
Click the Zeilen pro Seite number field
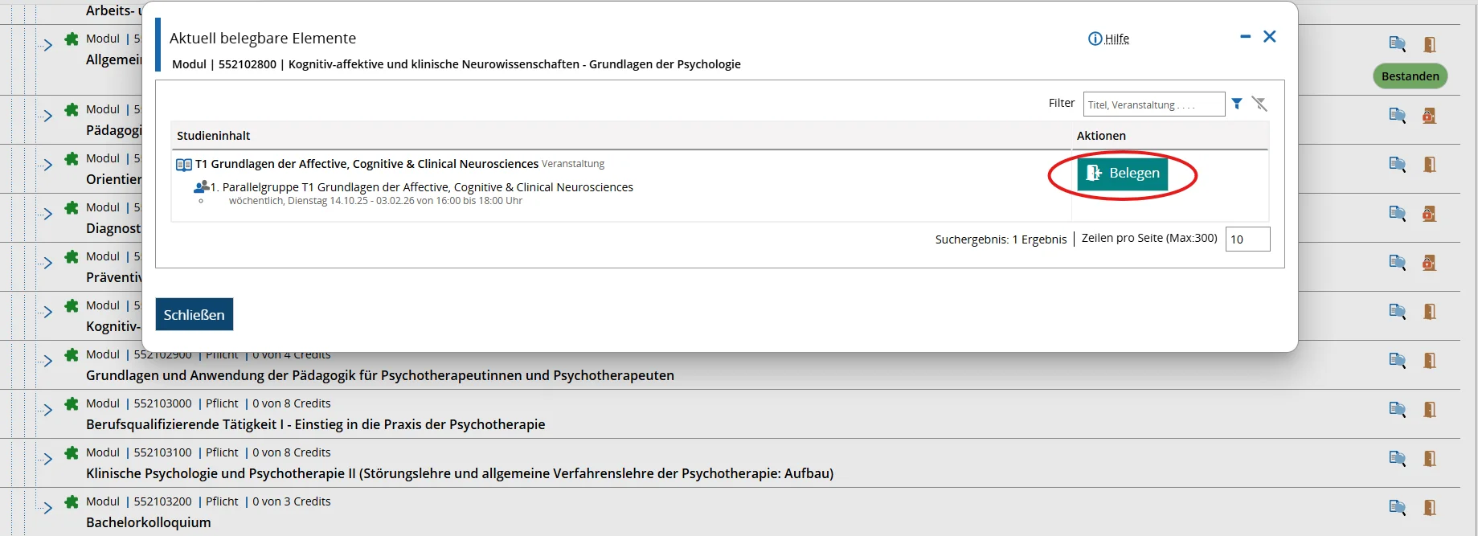(1247, 239)
